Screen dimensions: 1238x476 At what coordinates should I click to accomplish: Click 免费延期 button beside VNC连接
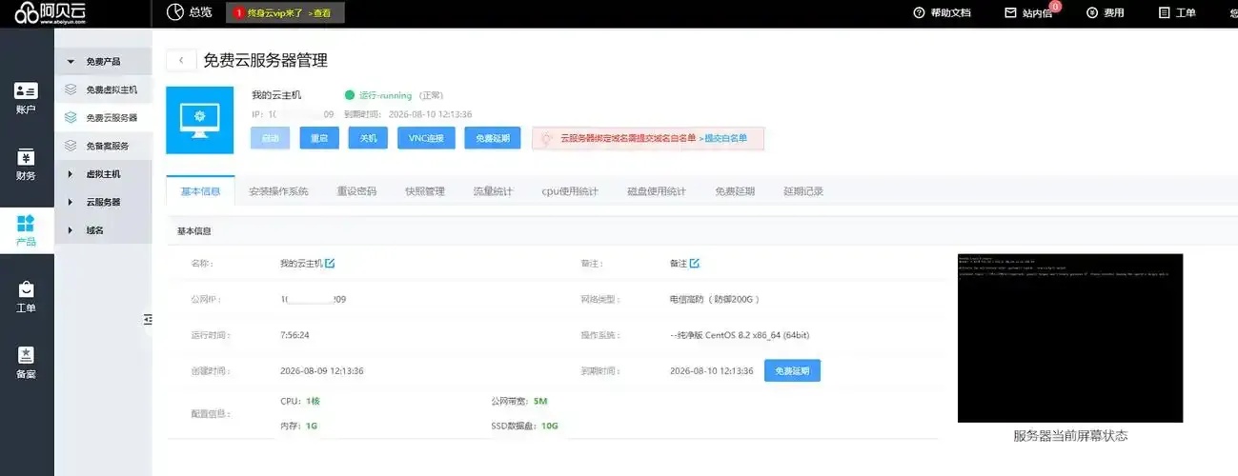click(x=493, y=138)
